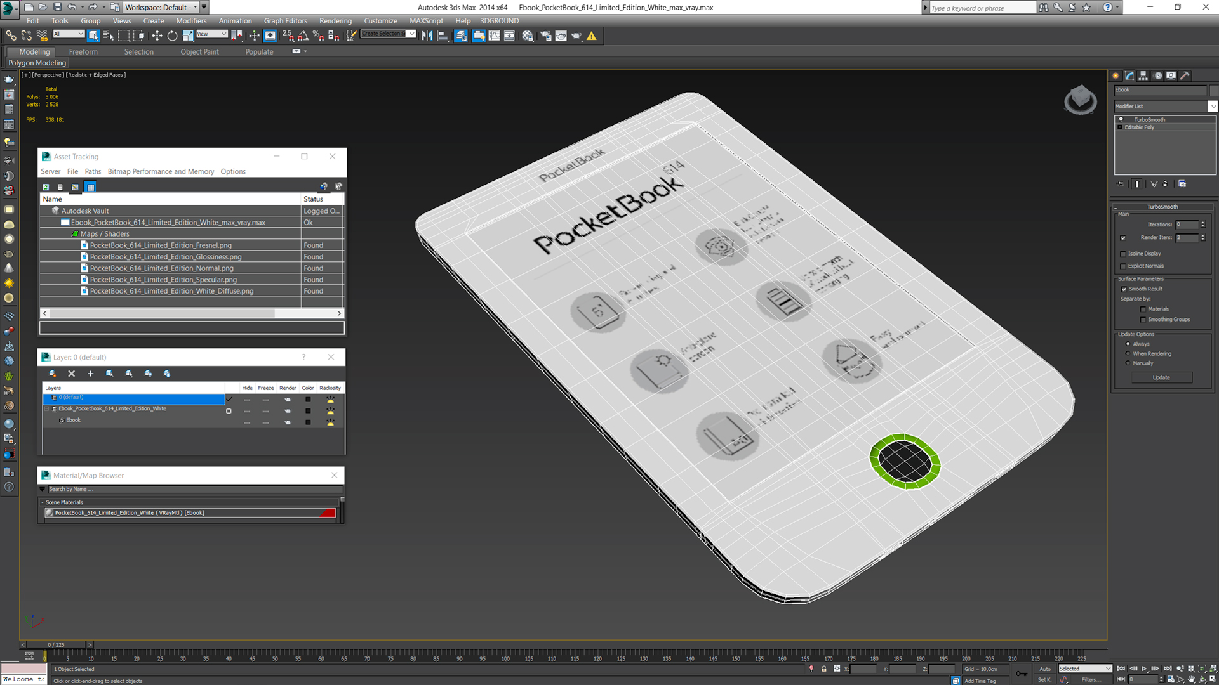This screenshot has width=1219, height=685.
Task: Expand the Editable Poly stack entry
Action: [x=1120, y=127]
